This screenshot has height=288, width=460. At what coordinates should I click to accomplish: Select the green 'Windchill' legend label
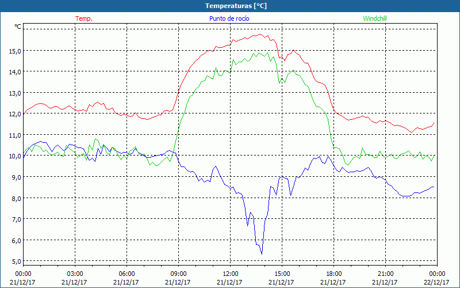coord(375,18)
